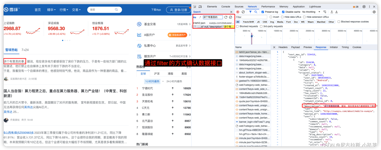Close the request details pane
The width and height of the screenshot is (381, 150).
[274, 47]
